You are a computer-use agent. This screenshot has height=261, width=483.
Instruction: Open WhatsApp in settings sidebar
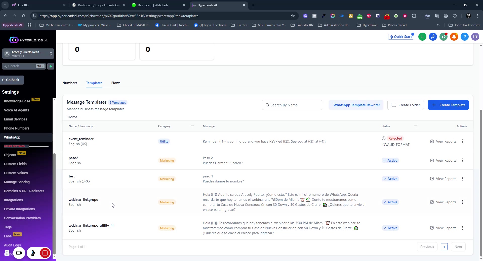click(x=26, y=137)
